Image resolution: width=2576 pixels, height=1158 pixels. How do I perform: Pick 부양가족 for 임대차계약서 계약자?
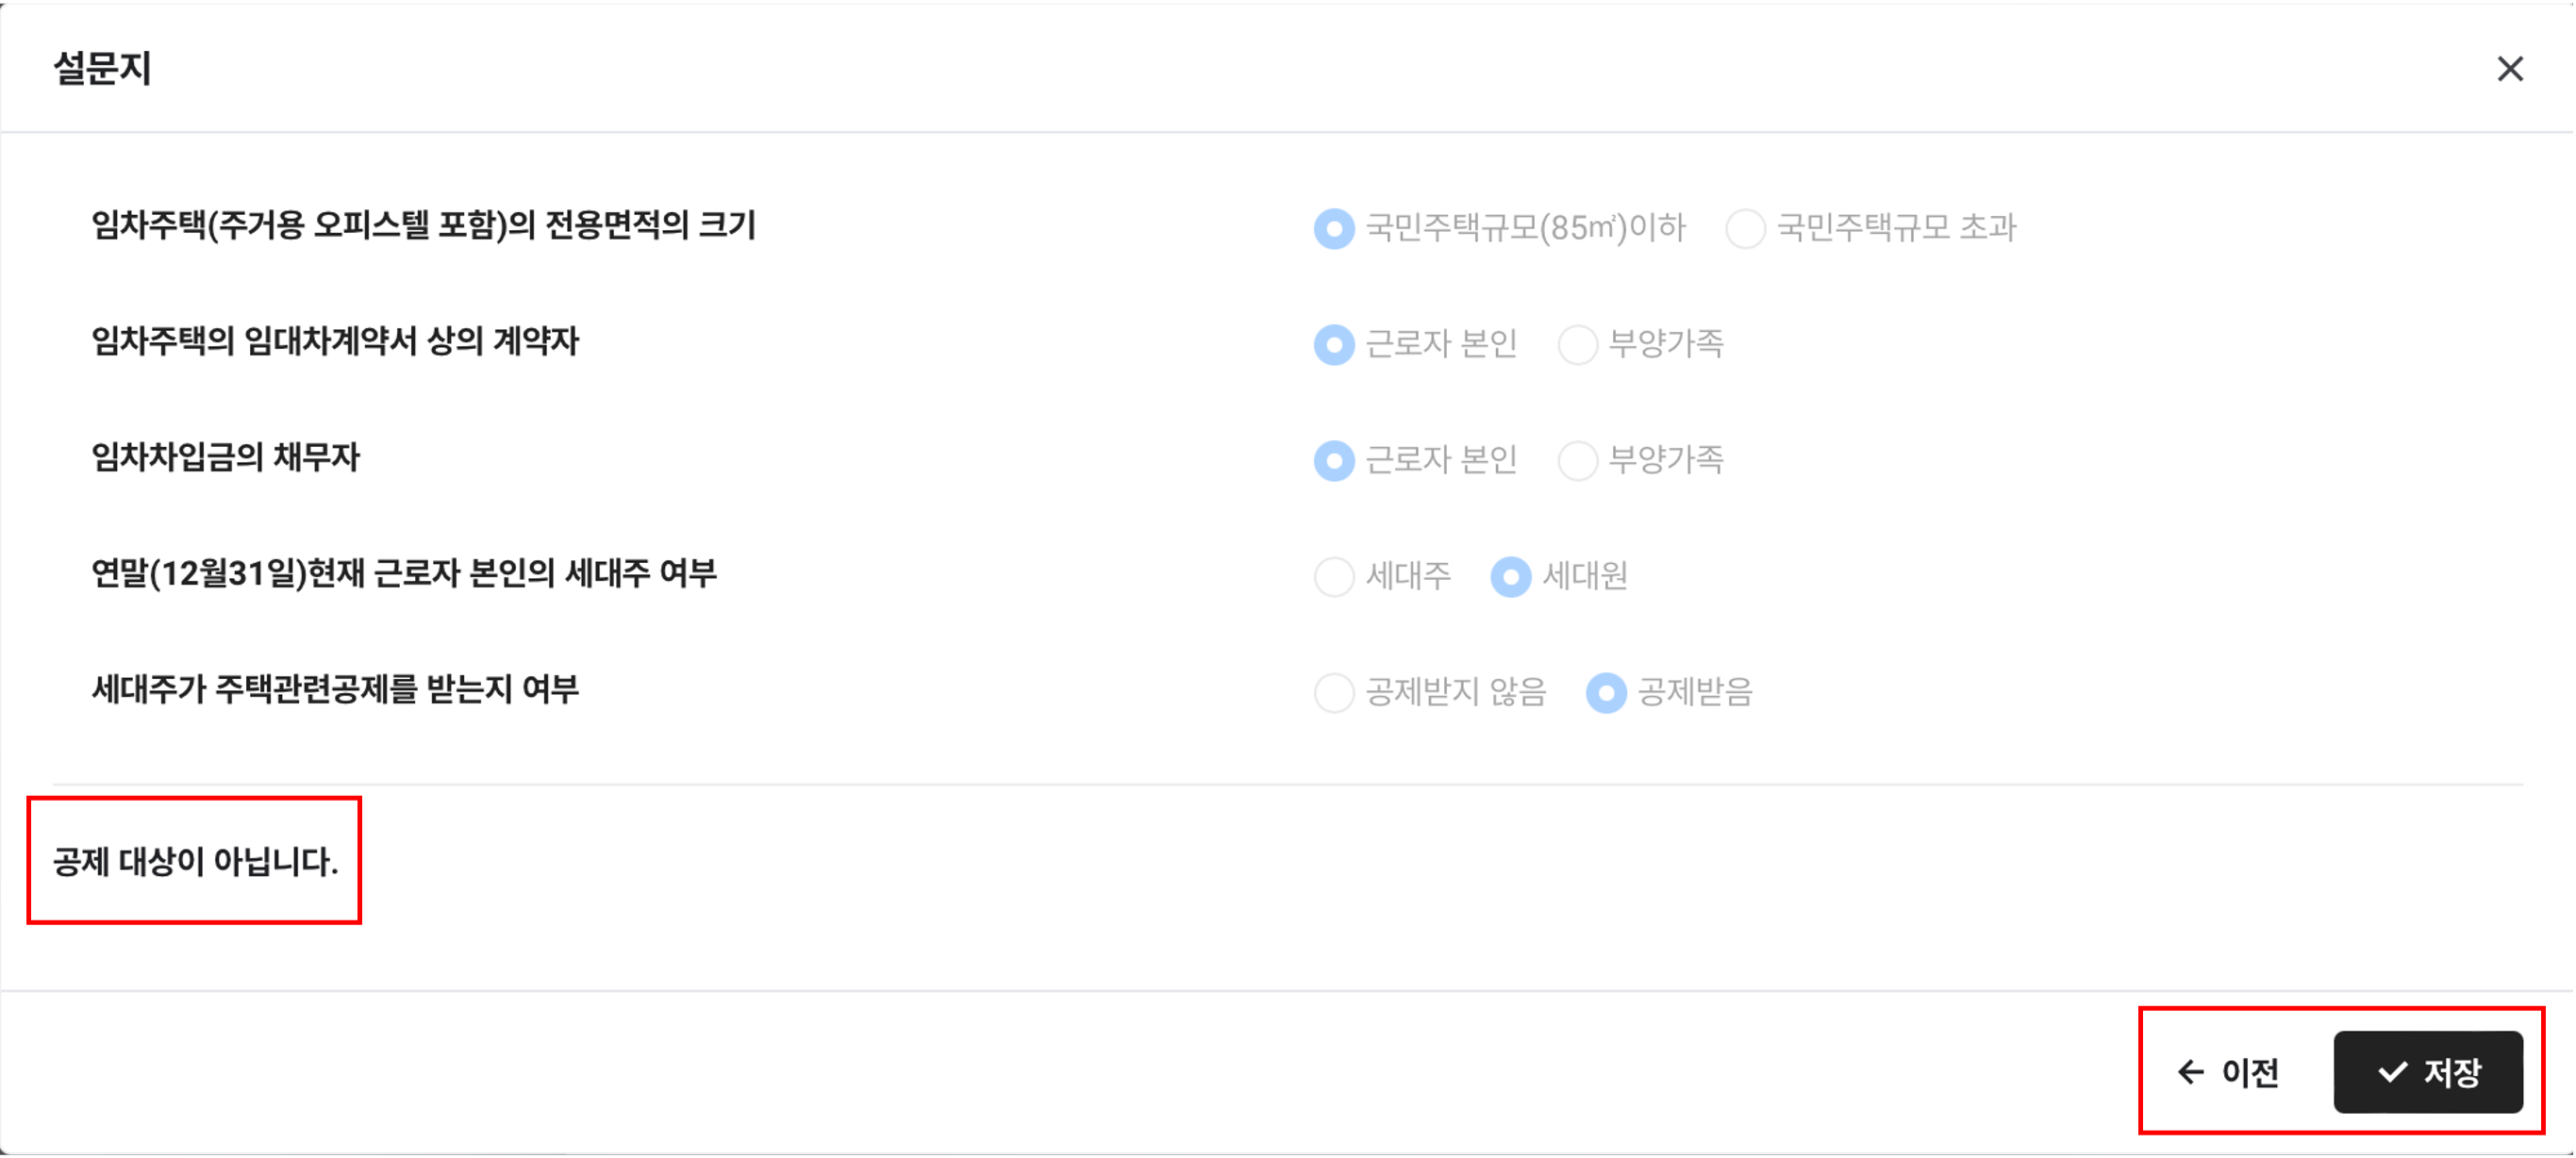point(1577,345)
